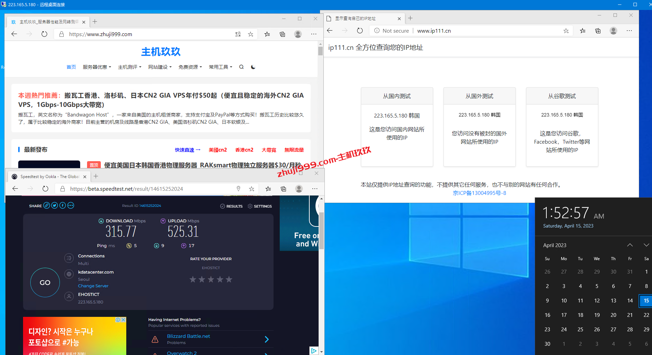The height and width of the screenshot is (355, 652).
Task: Open the RAKsmart 物理服务器 article headline
Action: (x=203, y=165)
